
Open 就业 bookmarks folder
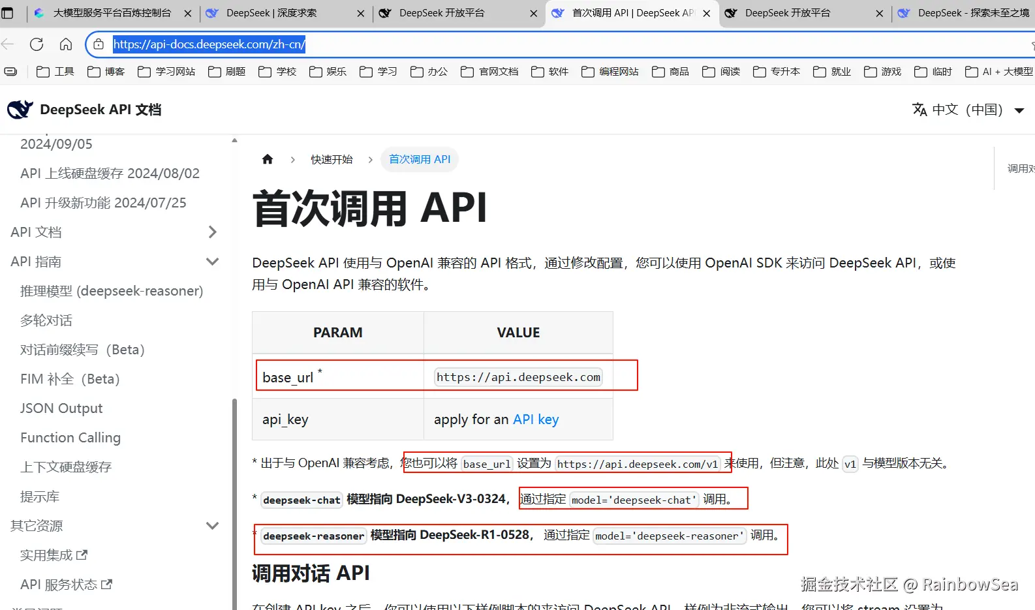(832, 72)
